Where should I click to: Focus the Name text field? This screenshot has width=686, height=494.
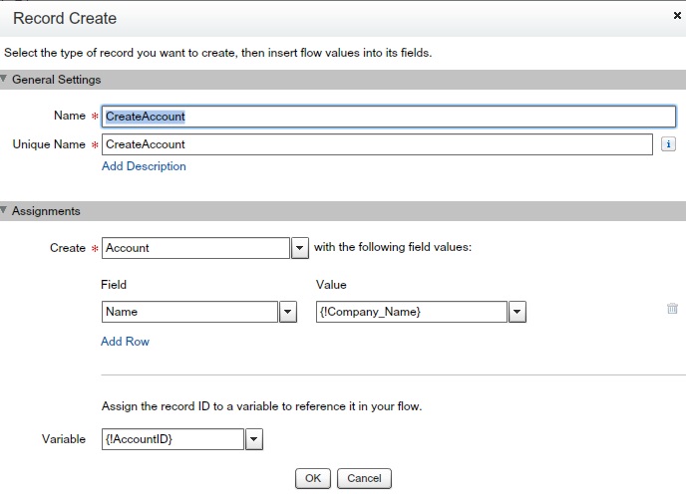pyautogui.click(x=389, y=117)
